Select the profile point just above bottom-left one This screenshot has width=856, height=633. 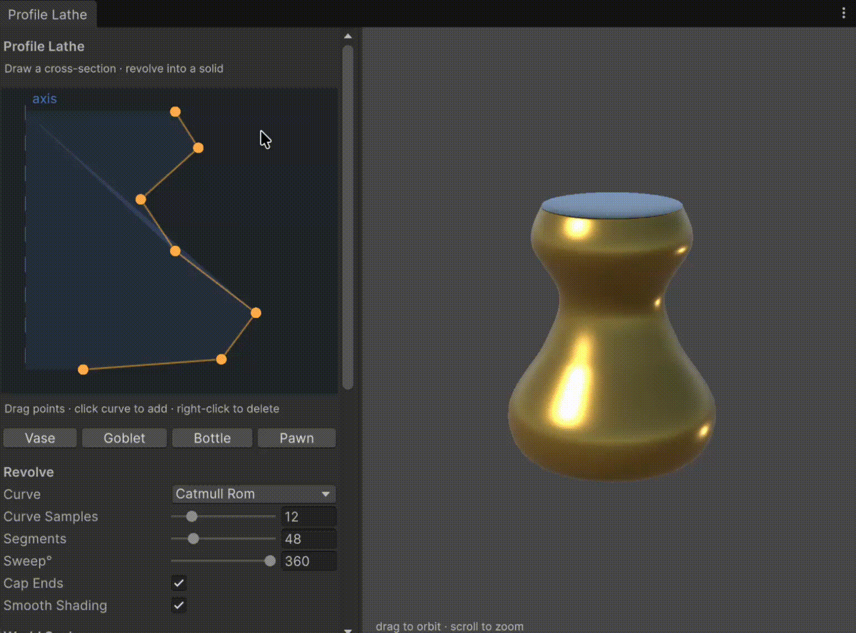221,359
